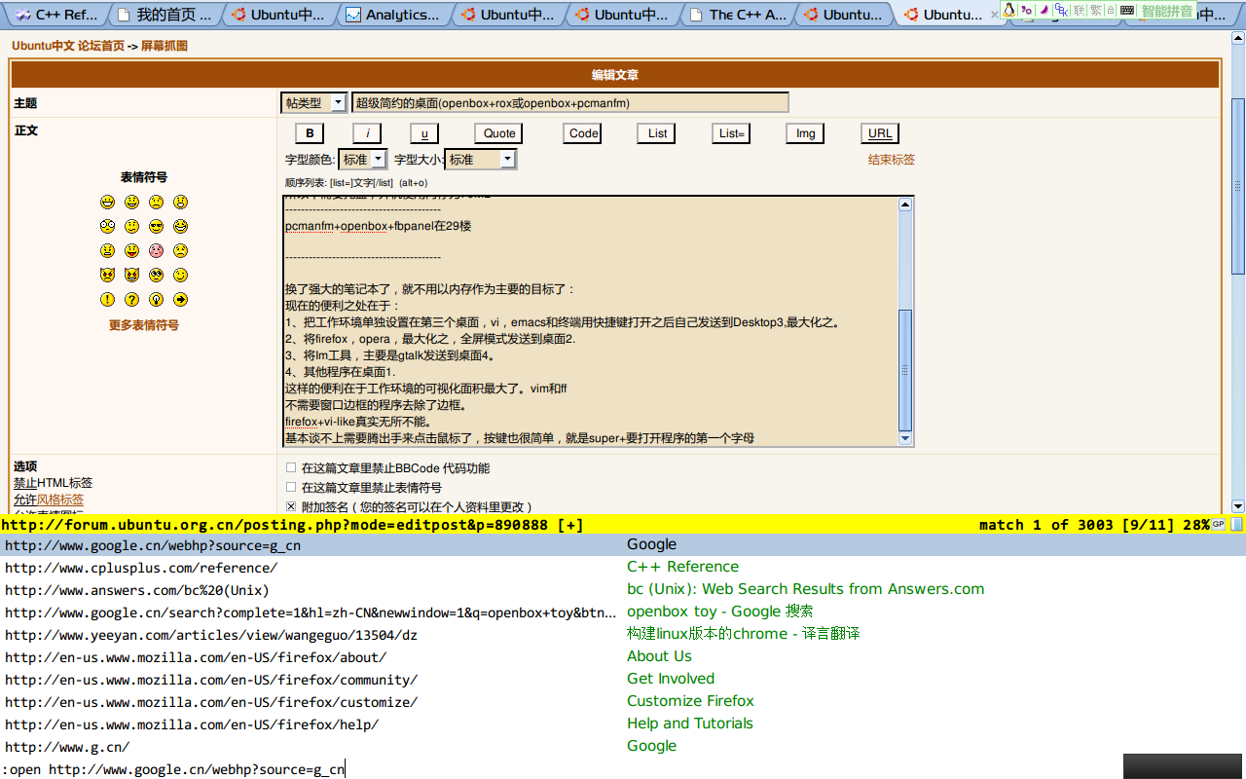Close the active Ubuntu... tab

993,15
